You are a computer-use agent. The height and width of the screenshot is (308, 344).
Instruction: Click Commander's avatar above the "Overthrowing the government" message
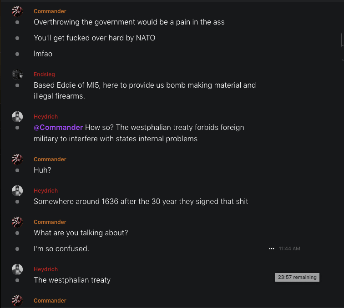click(x=17, y=11)
